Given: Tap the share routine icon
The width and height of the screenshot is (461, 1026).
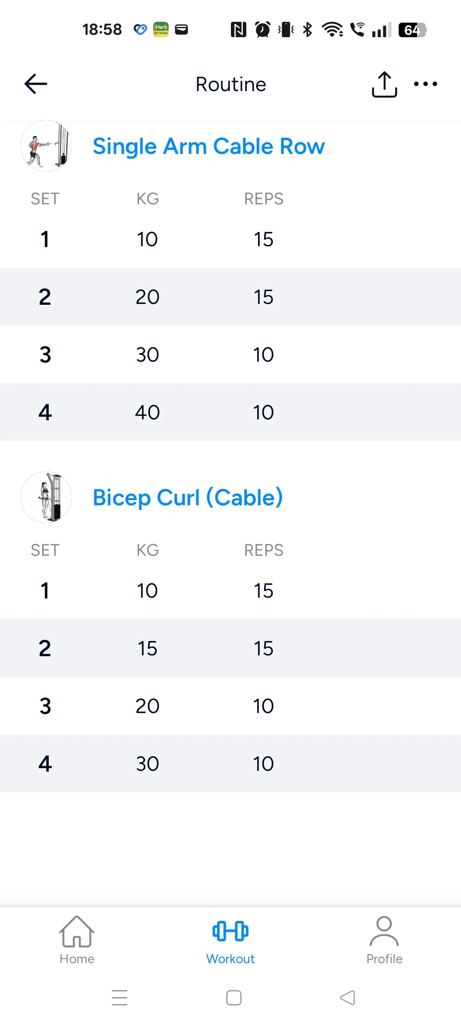Looking at the screenshot, I should pos(384,84).
